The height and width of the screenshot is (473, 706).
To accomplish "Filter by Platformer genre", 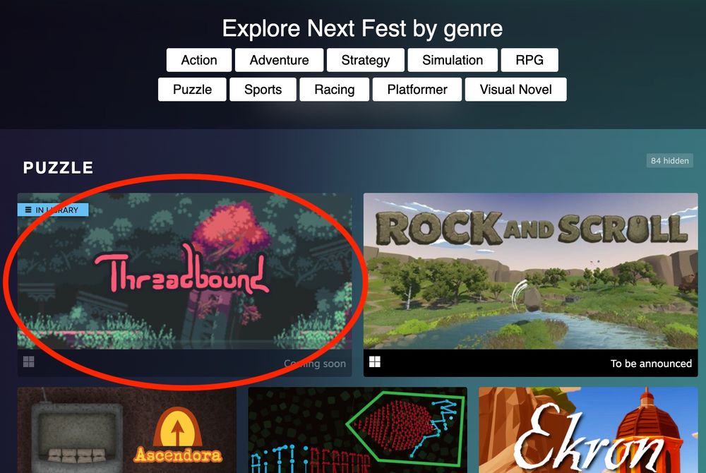I will coord(417,89).
